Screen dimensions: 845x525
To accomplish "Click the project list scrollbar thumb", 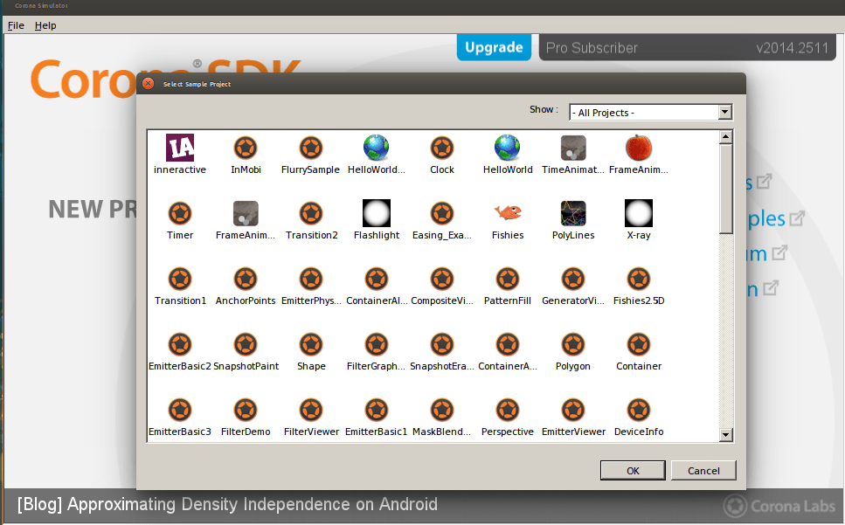I will [x=726, y=189].
